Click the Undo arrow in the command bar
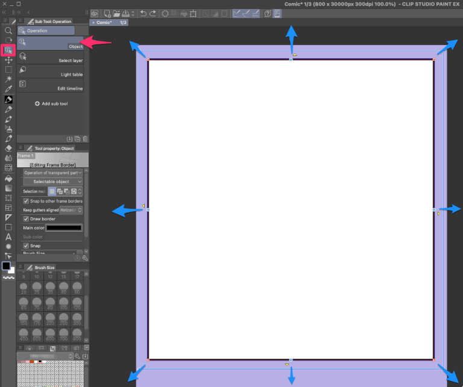463x387 pixels. click(x=143, y=13)
